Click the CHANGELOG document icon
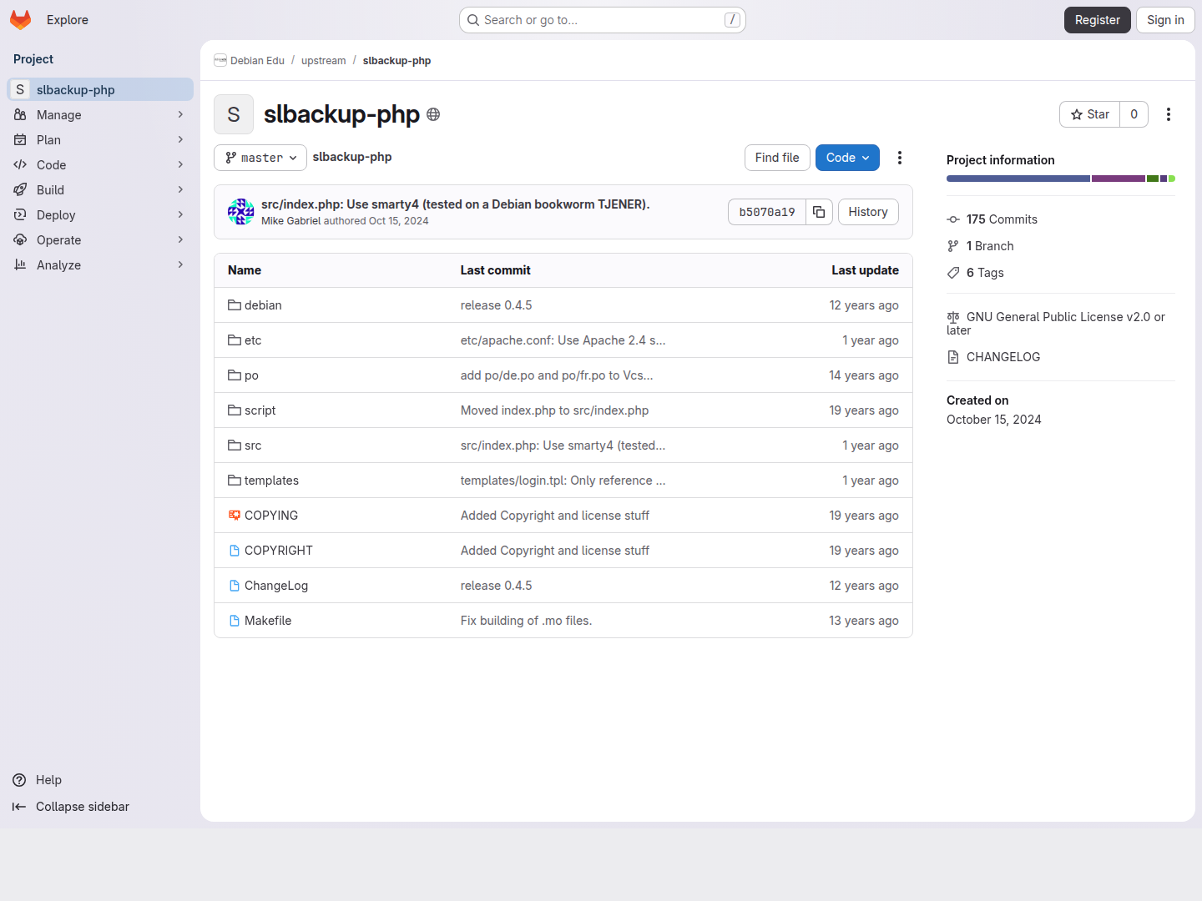 coord(953,357)
